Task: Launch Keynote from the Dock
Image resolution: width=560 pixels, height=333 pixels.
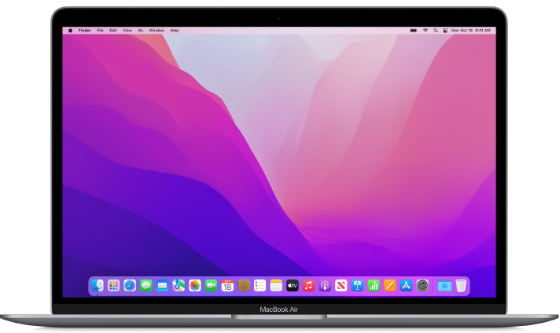Action: point(358,286)
